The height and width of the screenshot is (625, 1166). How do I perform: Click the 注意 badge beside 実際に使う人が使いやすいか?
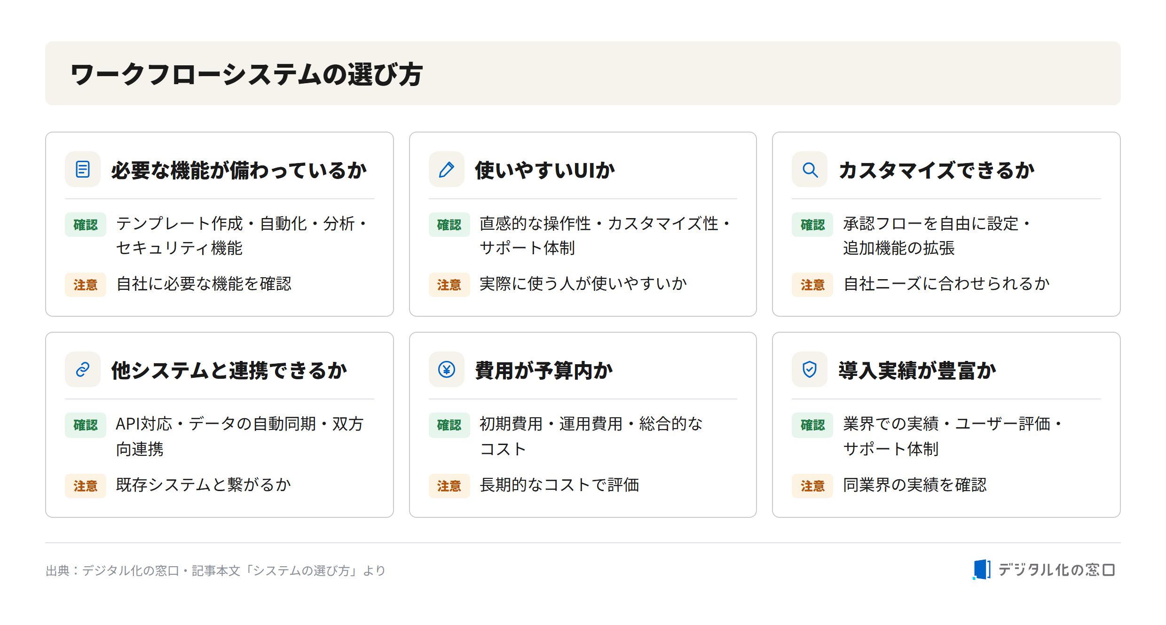click(x=449, y=285)
